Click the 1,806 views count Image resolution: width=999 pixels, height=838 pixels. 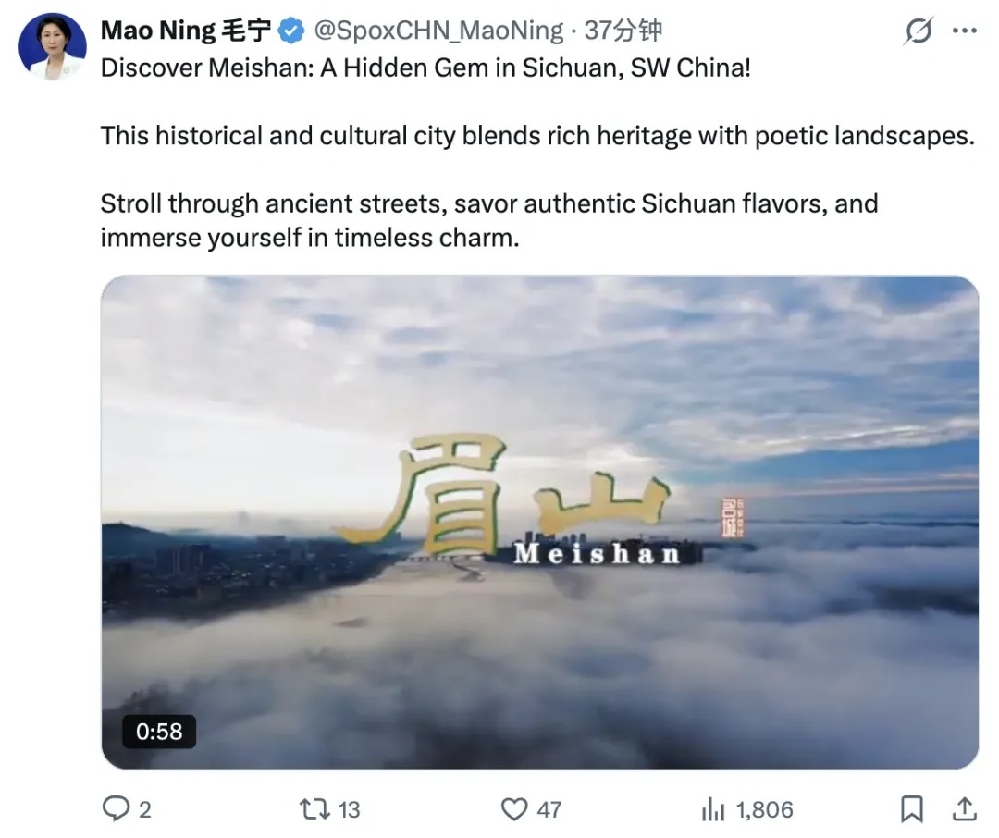coord(764,810)
